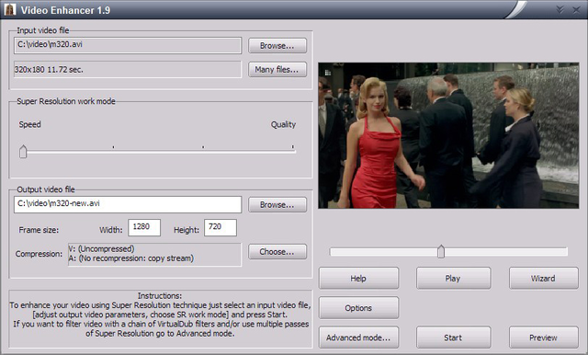The height and width of the screenshot is (355, 588).
Task: Open the Options dialog
Action: click(x=358, y=308)
